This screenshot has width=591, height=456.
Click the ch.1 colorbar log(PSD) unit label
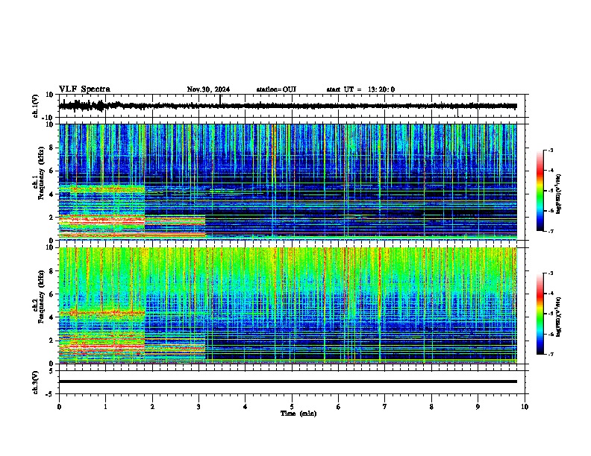[x=559, y=194]
